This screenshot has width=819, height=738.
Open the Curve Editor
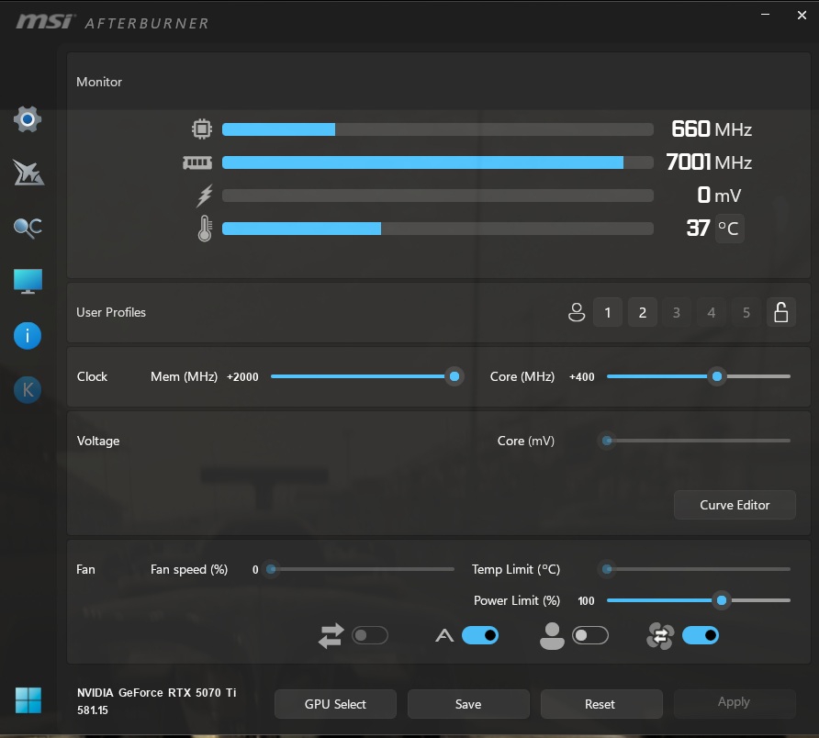coord(735,505)
